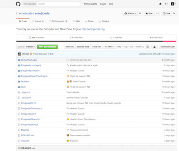Open the install.sh file
This screenshot has height=151, width=179.
25,141
